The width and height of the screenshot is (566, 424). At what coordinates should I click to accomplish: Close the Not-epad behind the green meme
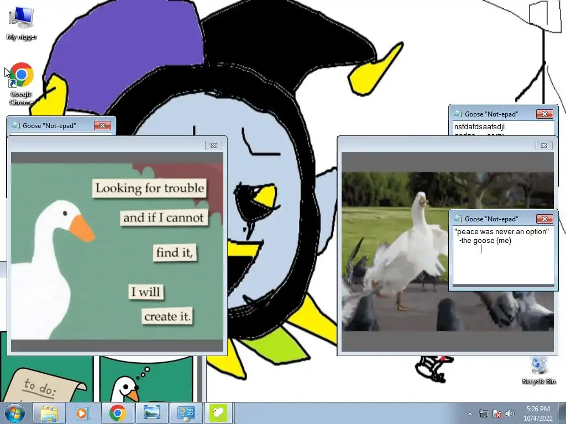pos(102,125)
